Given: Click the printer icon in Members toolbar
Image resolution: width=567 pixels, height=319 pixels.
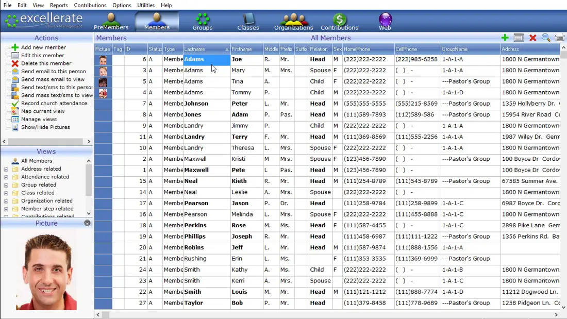Looking at the screenshot, I should (x=559, y=38).
